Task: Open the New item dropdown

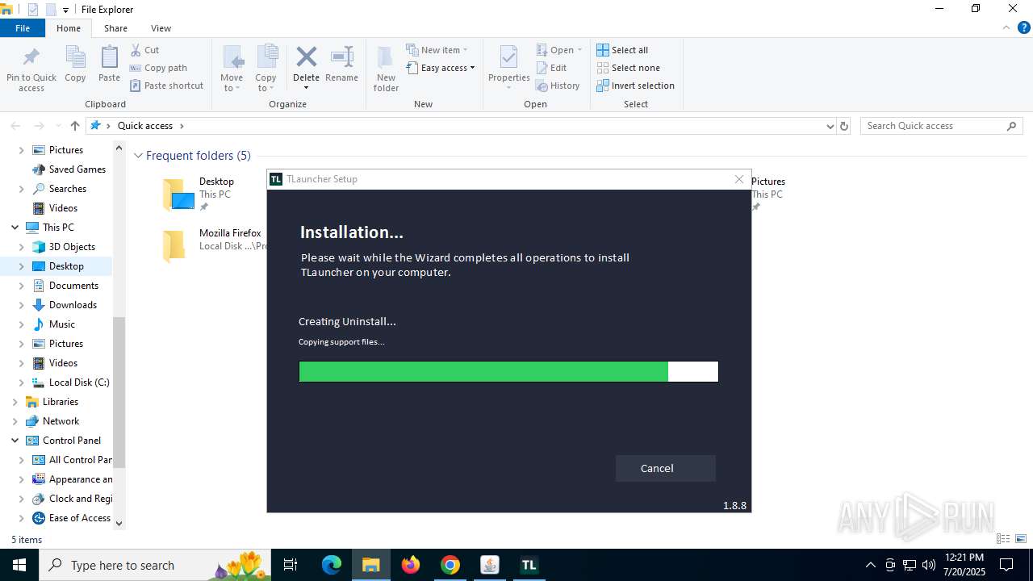Action: (x=437, y=50)
